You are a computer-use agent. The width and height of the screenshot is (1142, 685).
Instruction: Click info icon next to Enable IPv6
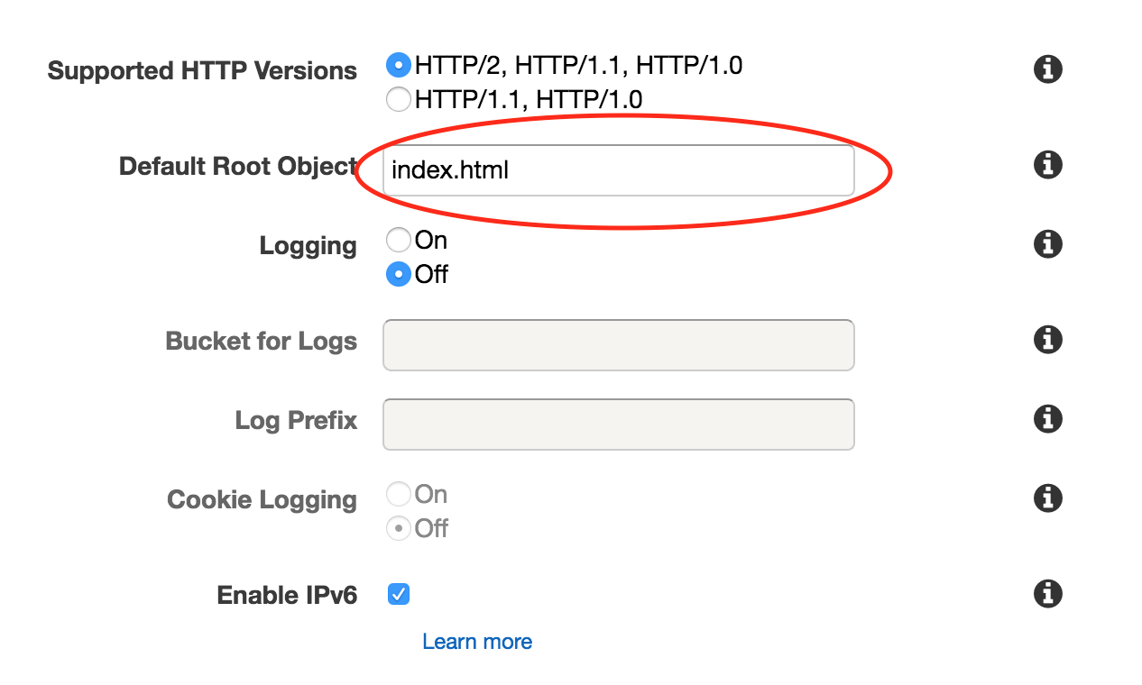click(1047, 594)
